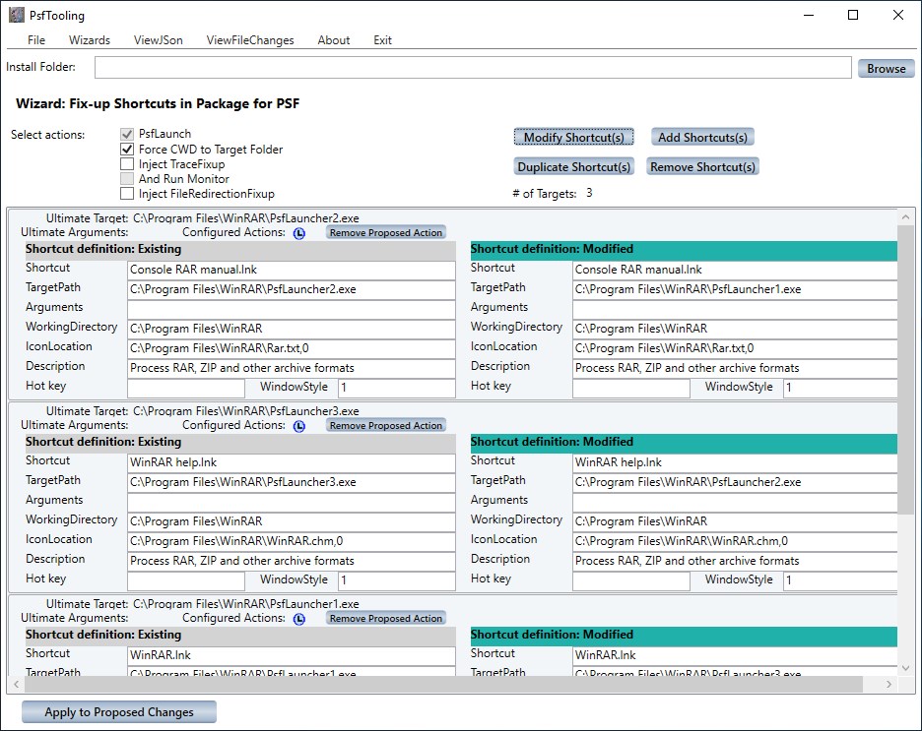This screenshot has width=922, height=731.
Task: Click the Wizard: Fix-up Shortcuts heading
Action: tap(158, 104)
